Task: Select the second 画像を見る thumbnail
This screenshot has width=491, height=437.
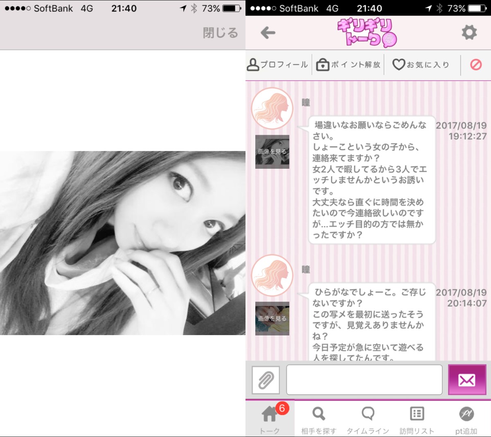Action: pos(272,319)
